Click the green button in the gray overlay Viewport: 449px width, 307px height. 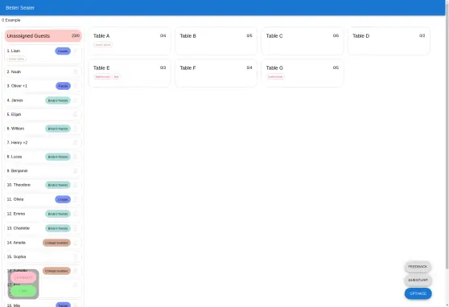23,291
